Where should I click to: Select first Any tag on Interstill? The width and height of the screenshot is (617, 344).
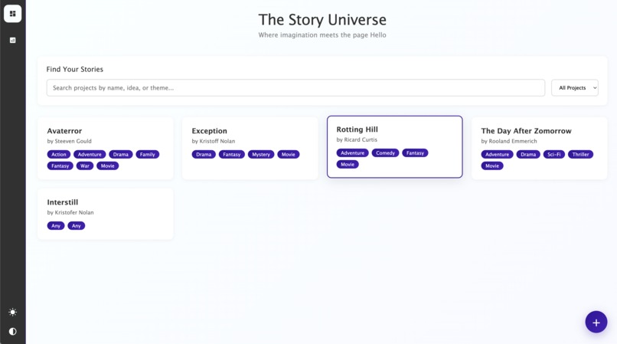coord(56,226)
